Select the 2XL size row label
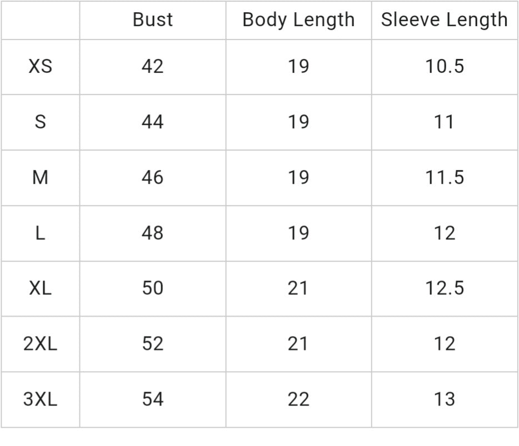This screenshot has height=446, width=519. [x=40, y=344]
